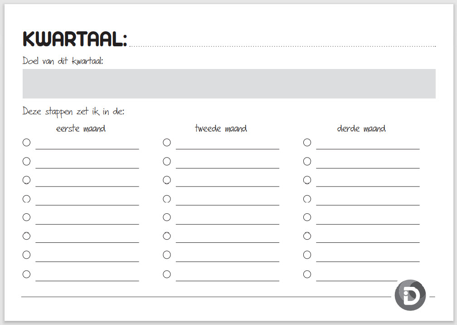Click first writing line under derde maand
The image size is (457, 325).
click(368, 149)
